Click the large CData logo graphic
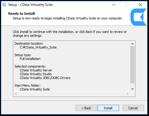Screen dimensions: 149x116 [138, 17]
